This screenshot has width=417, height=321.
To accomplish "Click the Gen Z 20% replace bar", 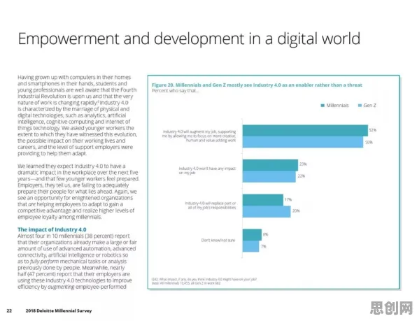I will (267, 211).
